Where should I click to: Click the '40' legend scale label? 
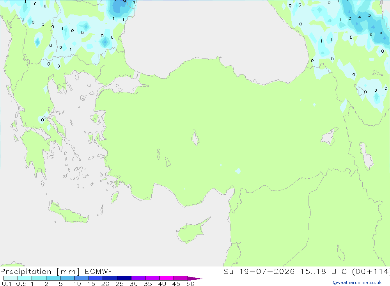tap(162, 284)
